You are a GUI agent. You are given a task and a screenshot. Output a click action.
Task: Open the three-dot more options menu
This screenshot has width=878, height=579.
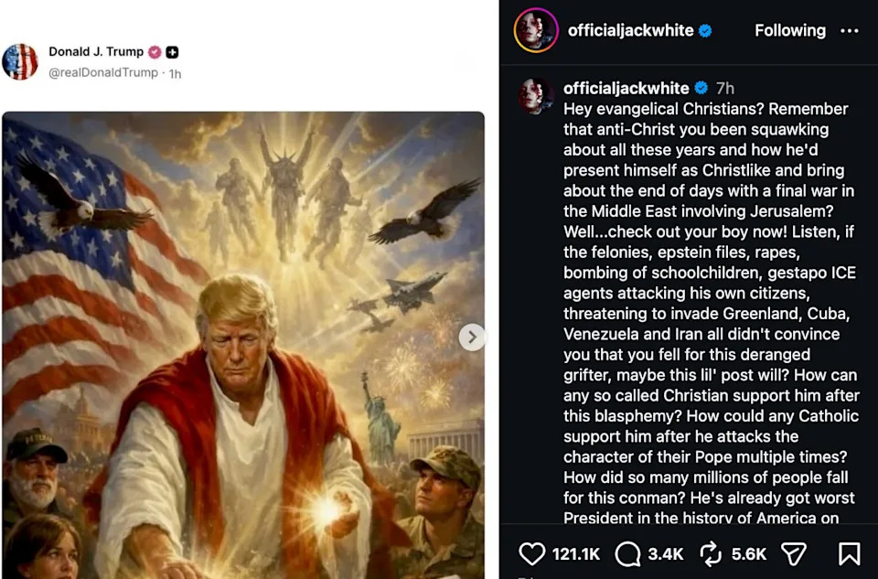(x=850, y=31)
